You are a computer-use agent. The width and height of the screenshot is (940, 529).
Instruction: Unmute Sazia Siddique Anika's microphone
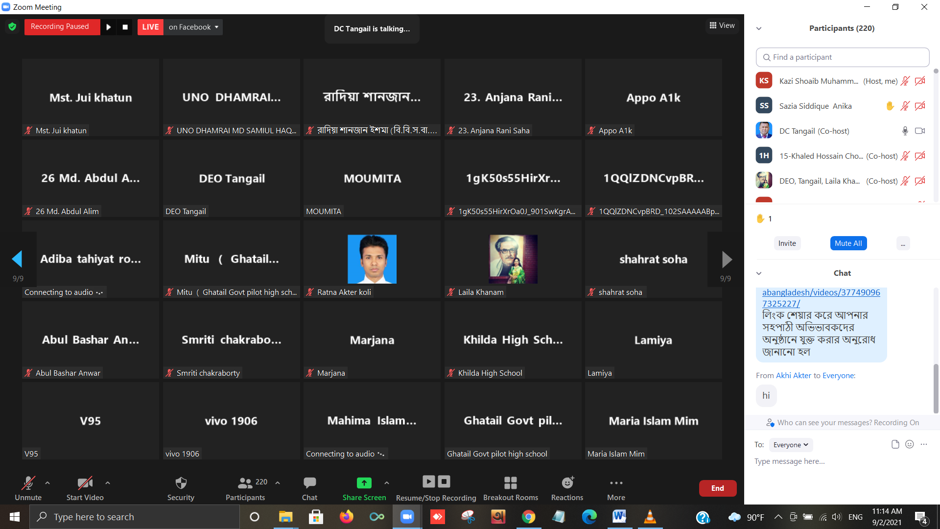[x=905, y=106]
